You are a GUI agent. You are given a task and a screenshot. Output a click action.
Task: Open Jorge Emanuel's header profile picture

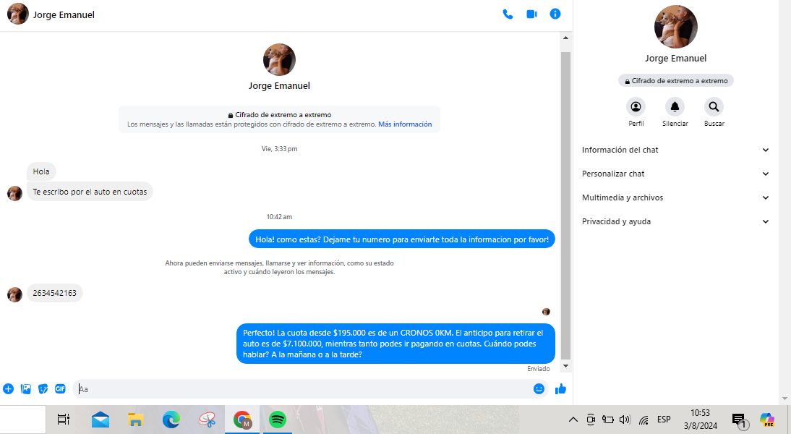[17, 14]
